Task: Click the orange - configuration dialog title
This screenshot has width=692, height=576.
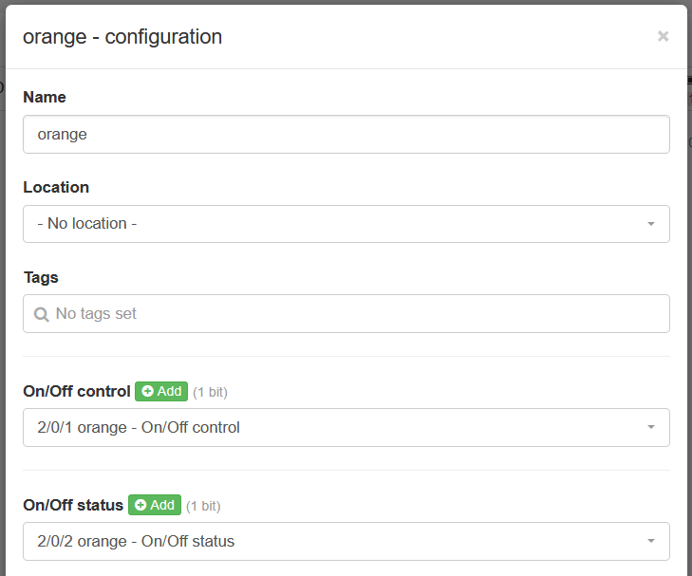Action: 122,37
